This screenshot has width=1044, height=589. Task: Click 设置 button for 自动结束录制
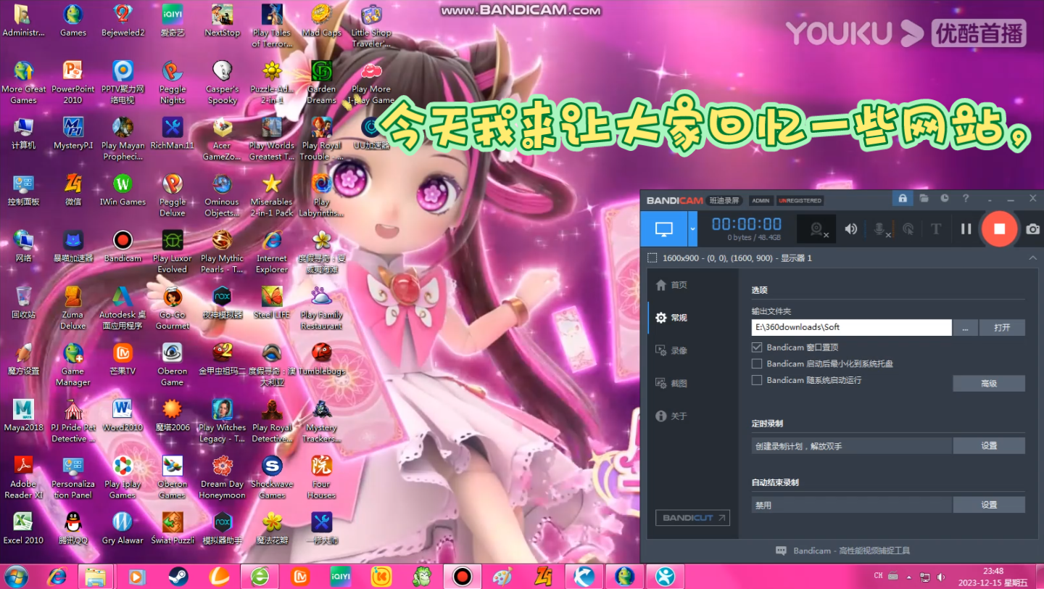pos(989,505)
